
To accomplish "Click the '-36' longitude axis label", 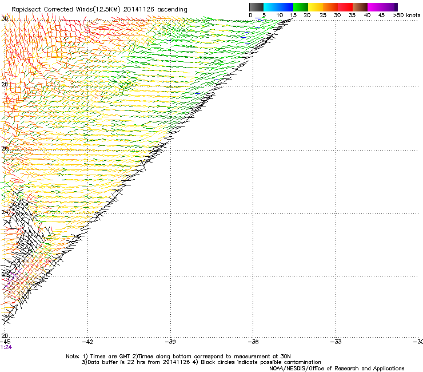I will click(x=253, y=342).
